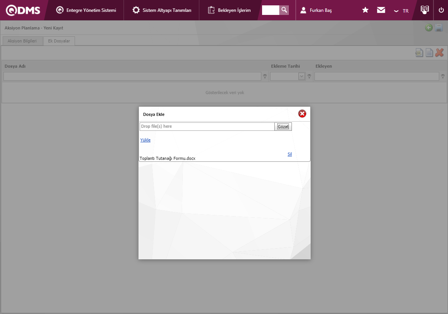Screen dimensions: 448x314
Task: Open the help manual book icon
Action: [425, 10]
